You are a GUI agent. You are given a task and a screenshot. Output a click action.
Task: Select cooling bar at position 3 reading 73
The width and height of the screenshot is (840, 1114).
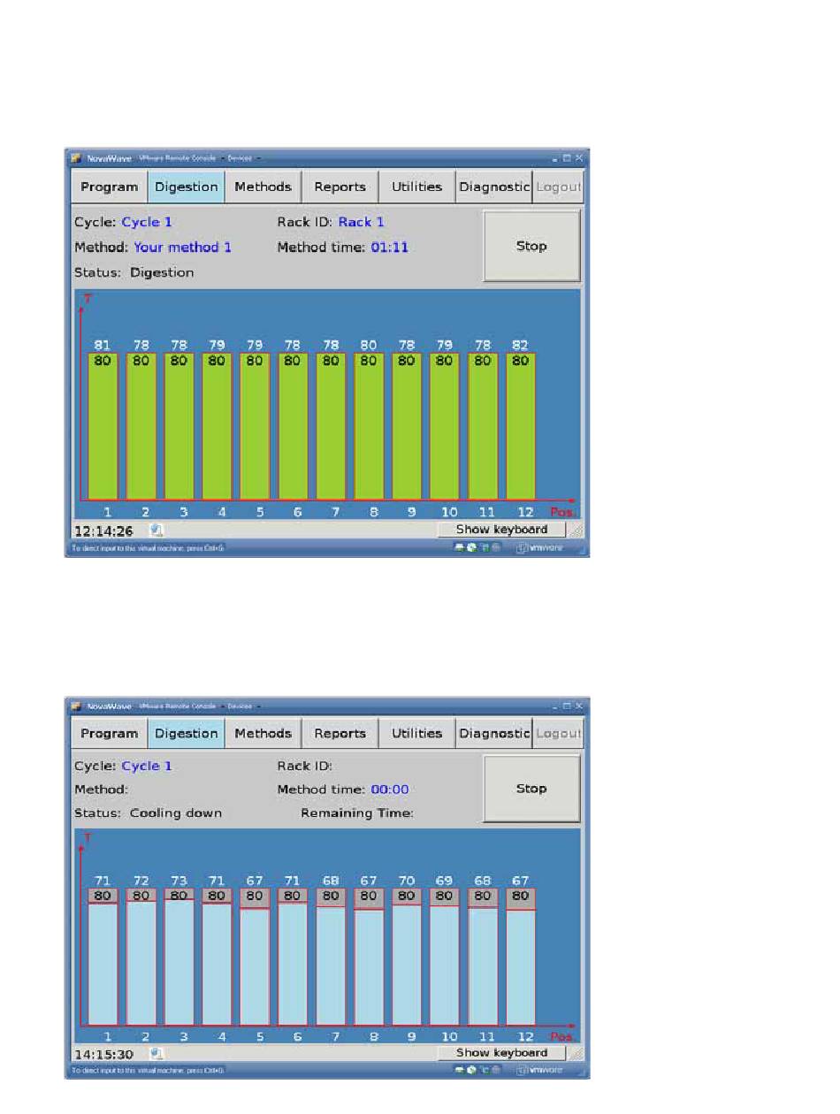[179, 962]
